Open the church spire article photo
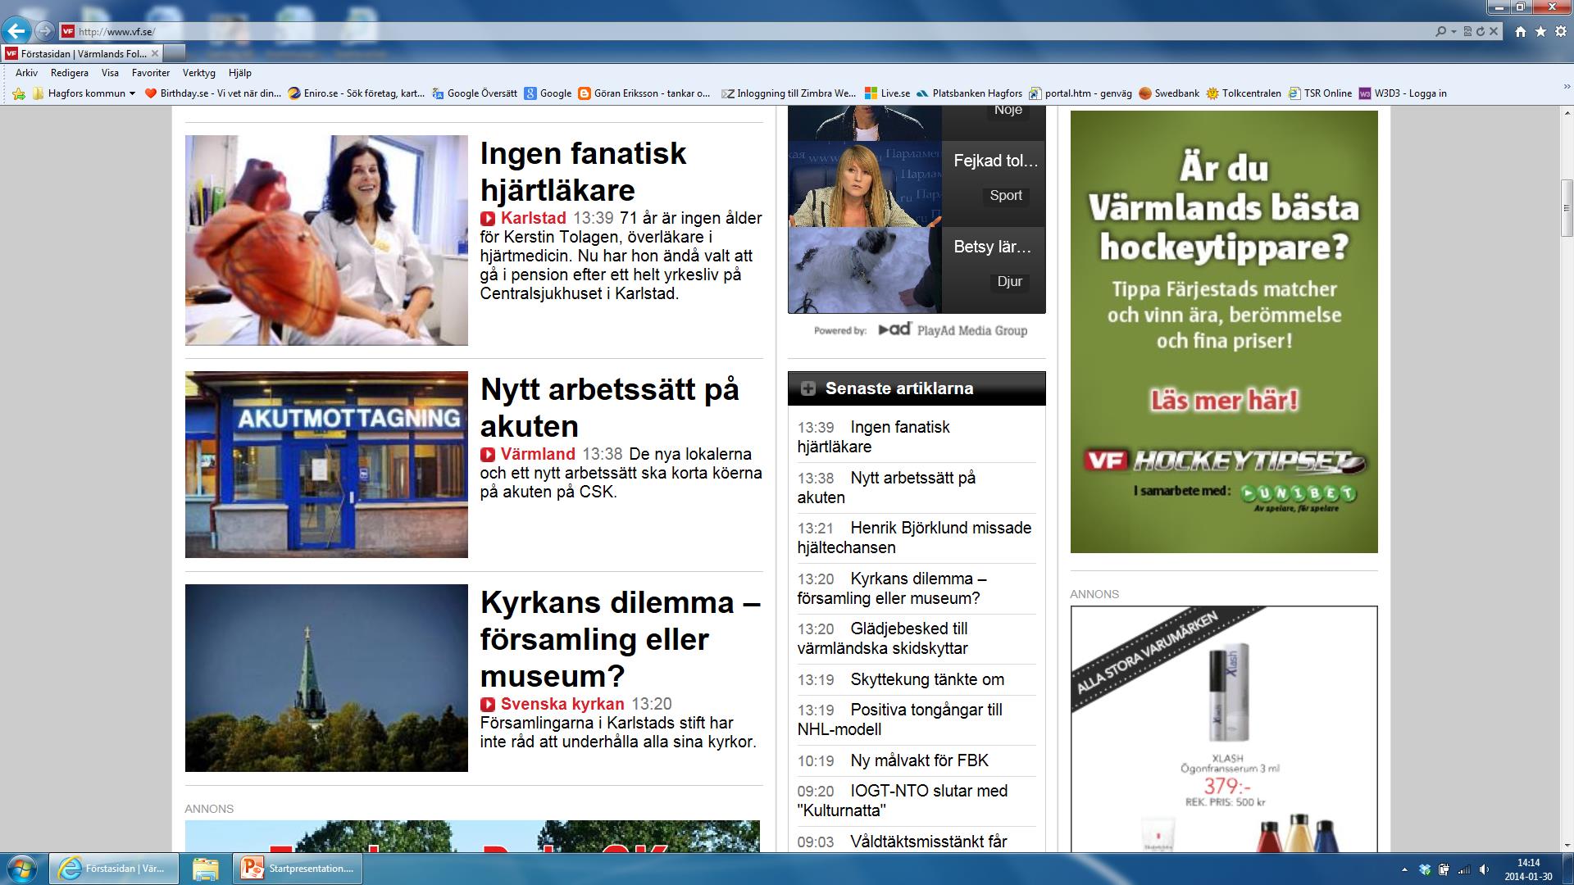 pyautogui.click(x=326, y=678)
